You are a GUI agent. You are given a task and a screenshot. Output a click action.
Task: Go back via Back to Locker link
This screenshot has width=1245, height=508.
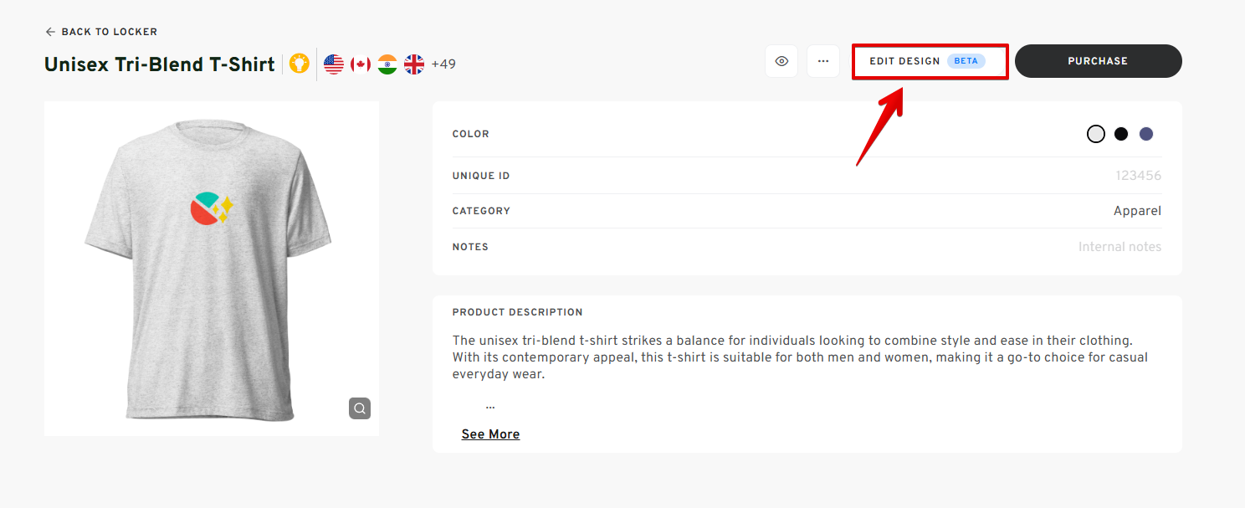(109, 32)
